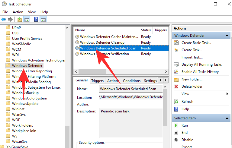Select the WlanSvc tree folder
Image resolution: width=232 pixels, height=148 pixels.
pyautogui.click(x=19, y=115)
